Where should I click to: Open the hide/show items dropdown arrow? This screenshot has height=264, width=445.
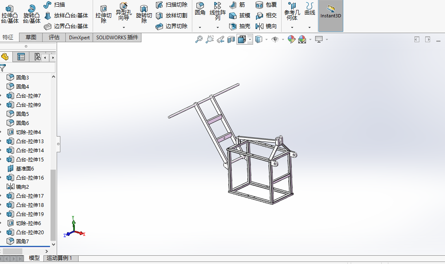283,39
